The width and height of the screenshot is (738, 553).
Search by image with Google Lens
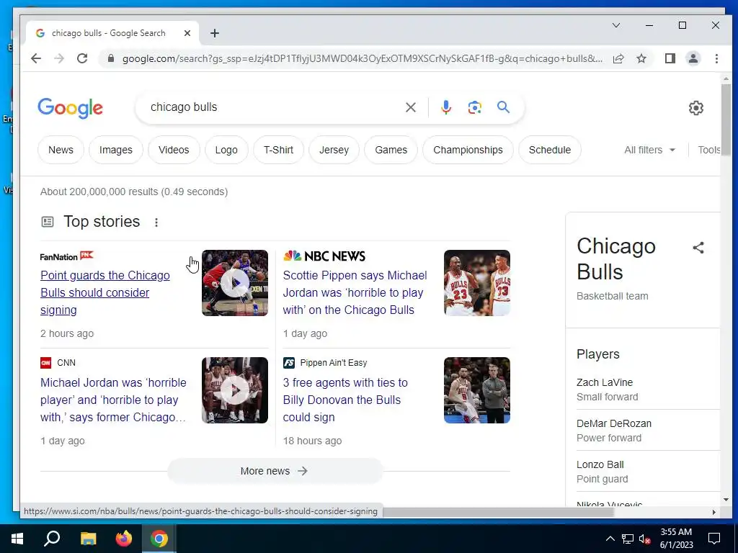[x=474, y=107]
